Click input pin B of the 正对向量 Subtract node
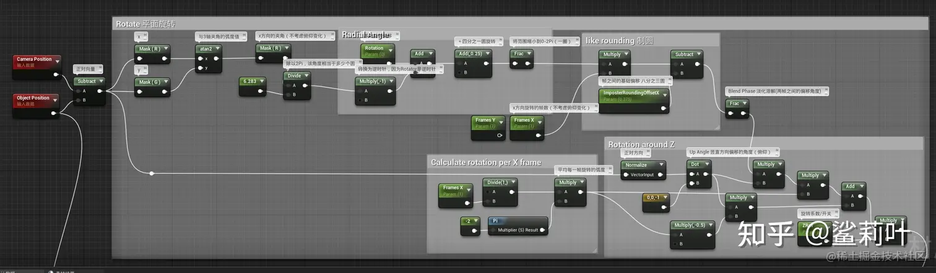 (x=77, y=100)
